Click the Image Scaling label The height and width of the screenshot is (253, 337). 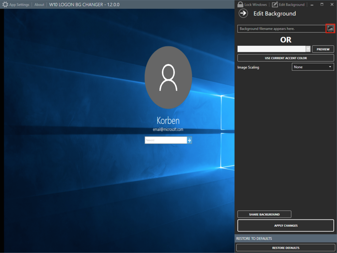[248, 67]
